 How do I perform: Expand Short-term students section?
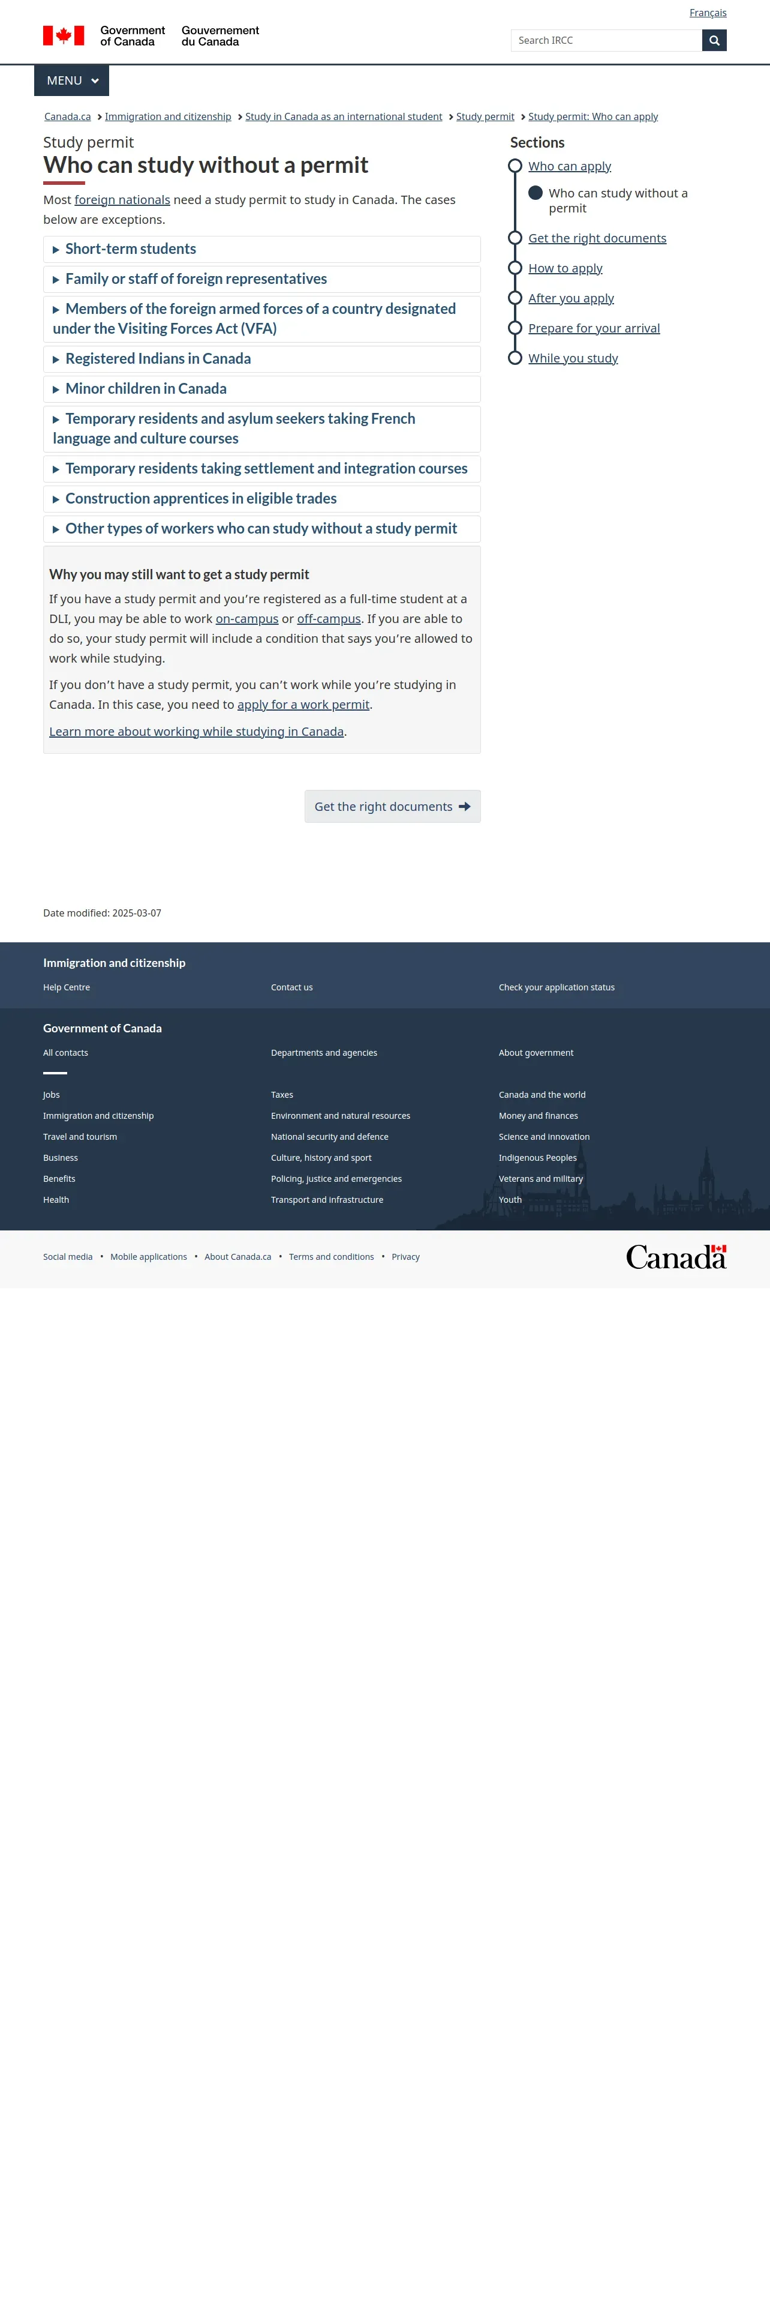click(261, 250)
